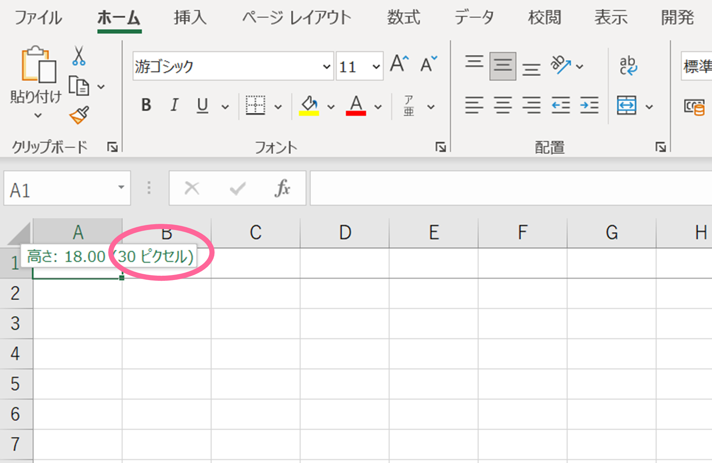Align text right
The height and width of the screenshot is (463, 712).
click(x=531, y=105)
